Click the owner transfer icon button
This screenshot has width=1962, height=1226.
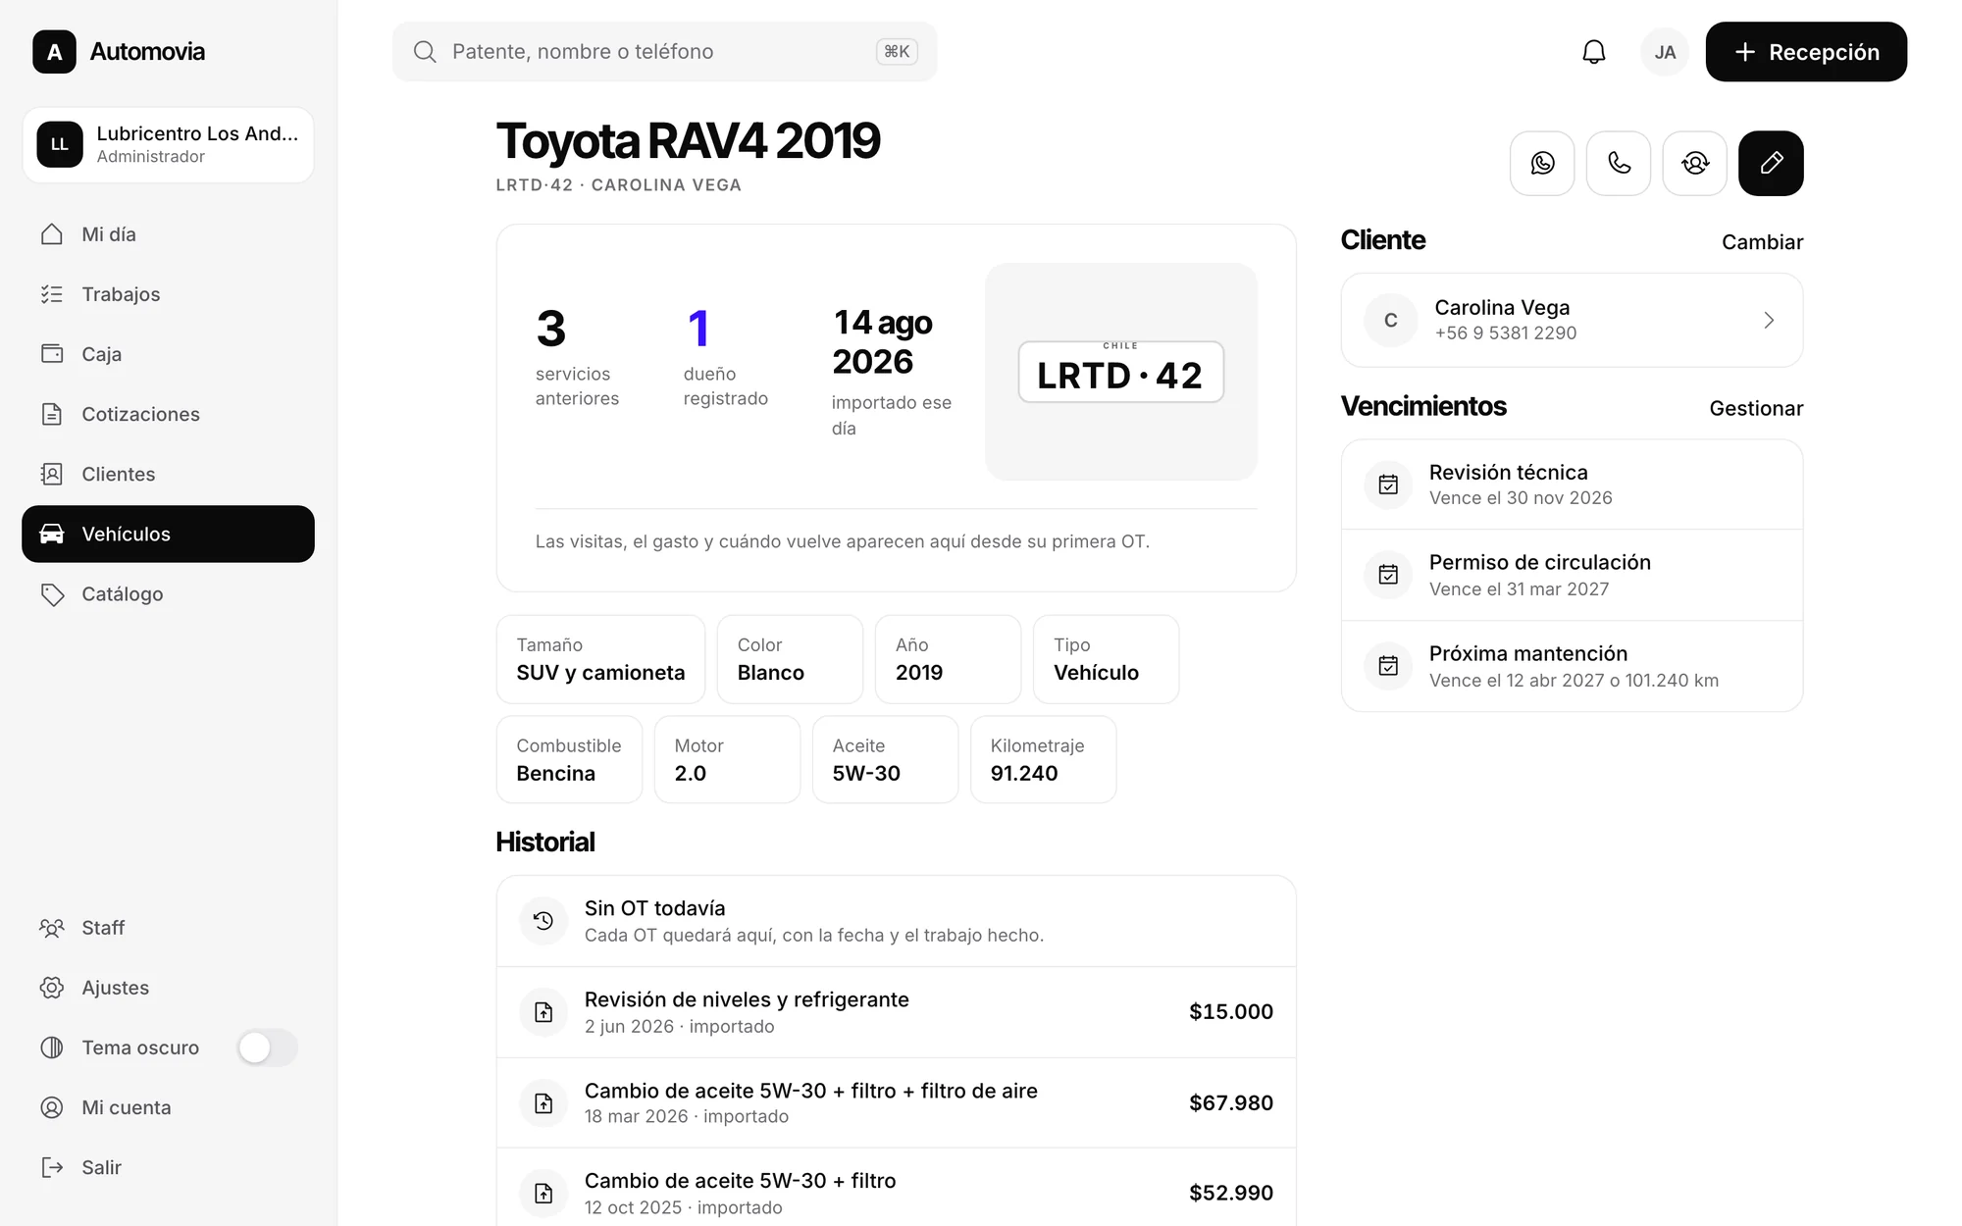pos(1695,163)
